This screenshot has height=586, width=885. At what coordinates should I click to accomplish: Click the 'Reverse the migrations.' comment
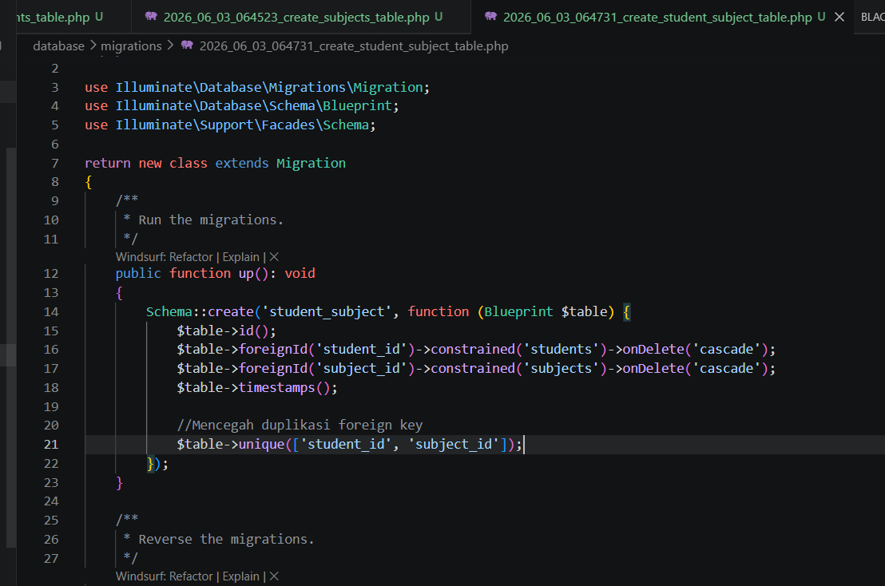tap(226, 539)
